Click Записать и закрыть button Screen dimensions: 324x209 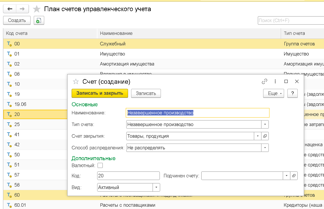[100, 93]
